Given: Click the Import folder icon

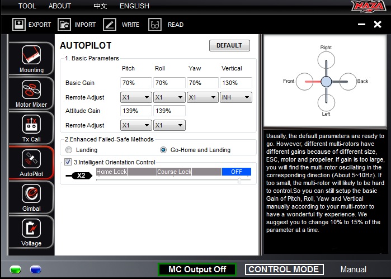Looking at the screenshot, I should pyautogui.click(x=64, y=25).
